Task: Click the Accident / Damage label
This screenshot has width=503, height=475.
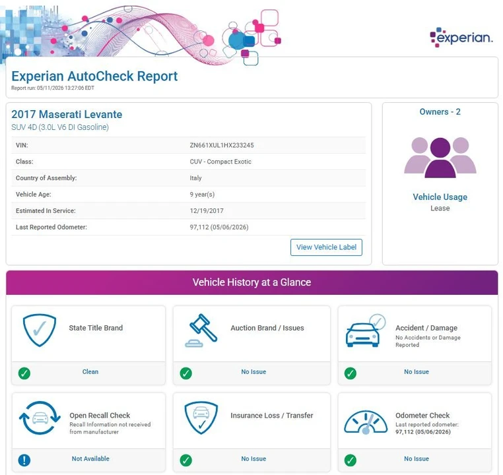Action: point(426,328)
